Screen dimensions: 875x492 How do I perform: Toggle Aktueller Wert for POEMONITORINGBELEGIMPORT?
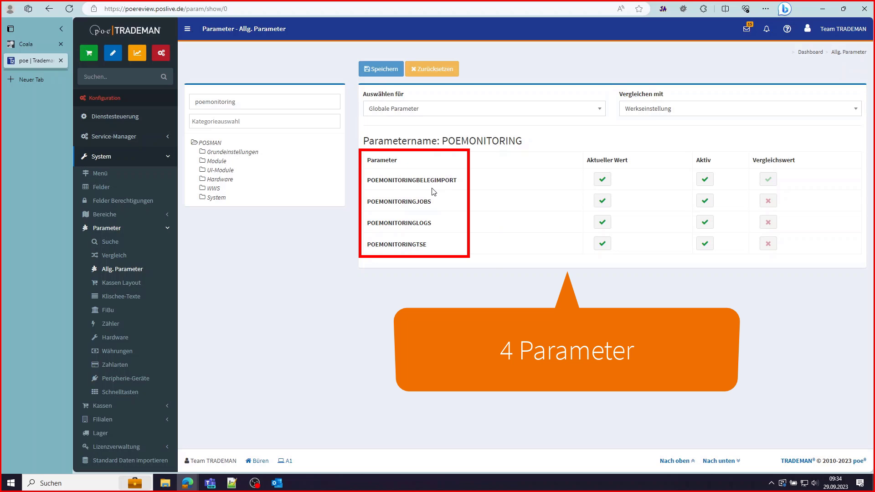[602, 179]
